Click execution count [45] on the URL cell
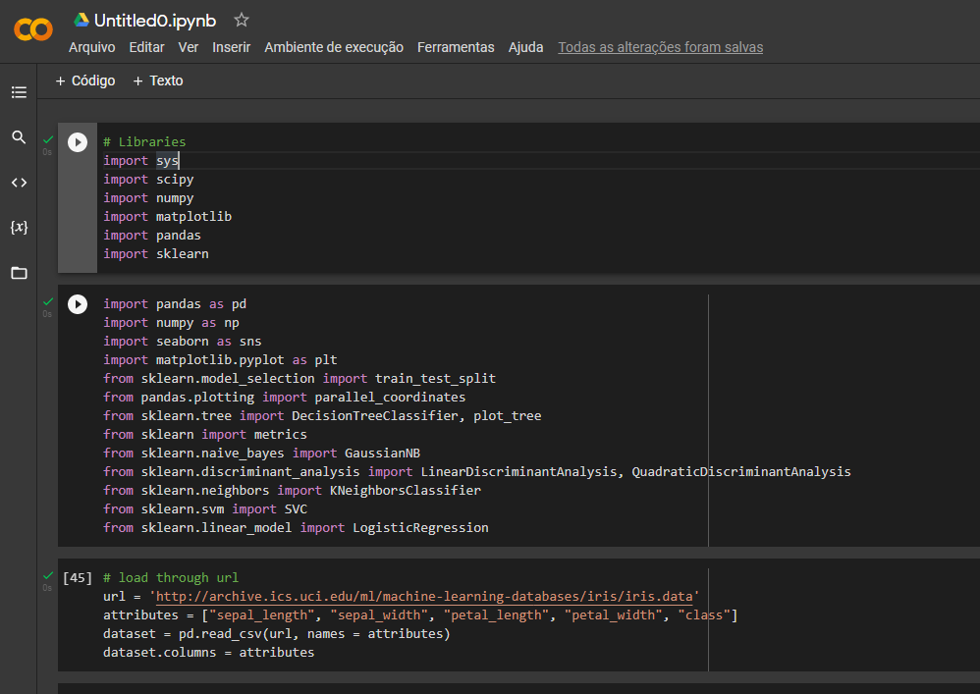 click(77, 577)
